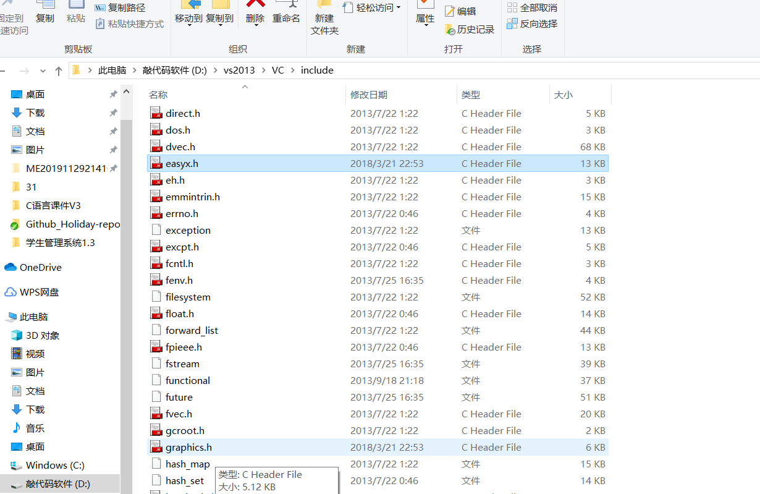Select 此电脑 in the sidebar
The image size is (760, 494).
pos(27,317)
